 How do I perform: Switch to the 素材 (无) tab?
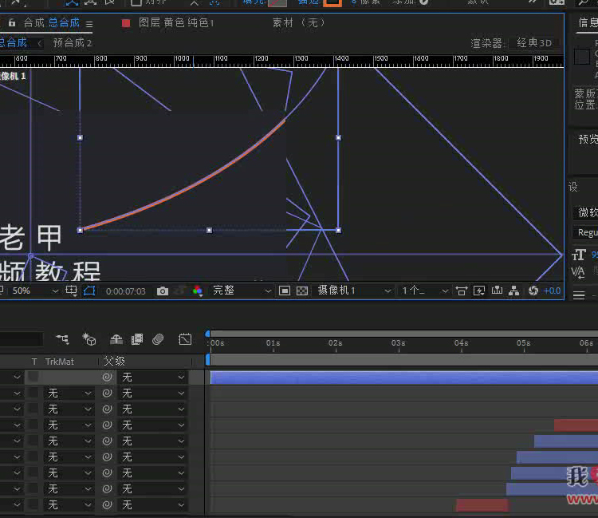(299, 23)
